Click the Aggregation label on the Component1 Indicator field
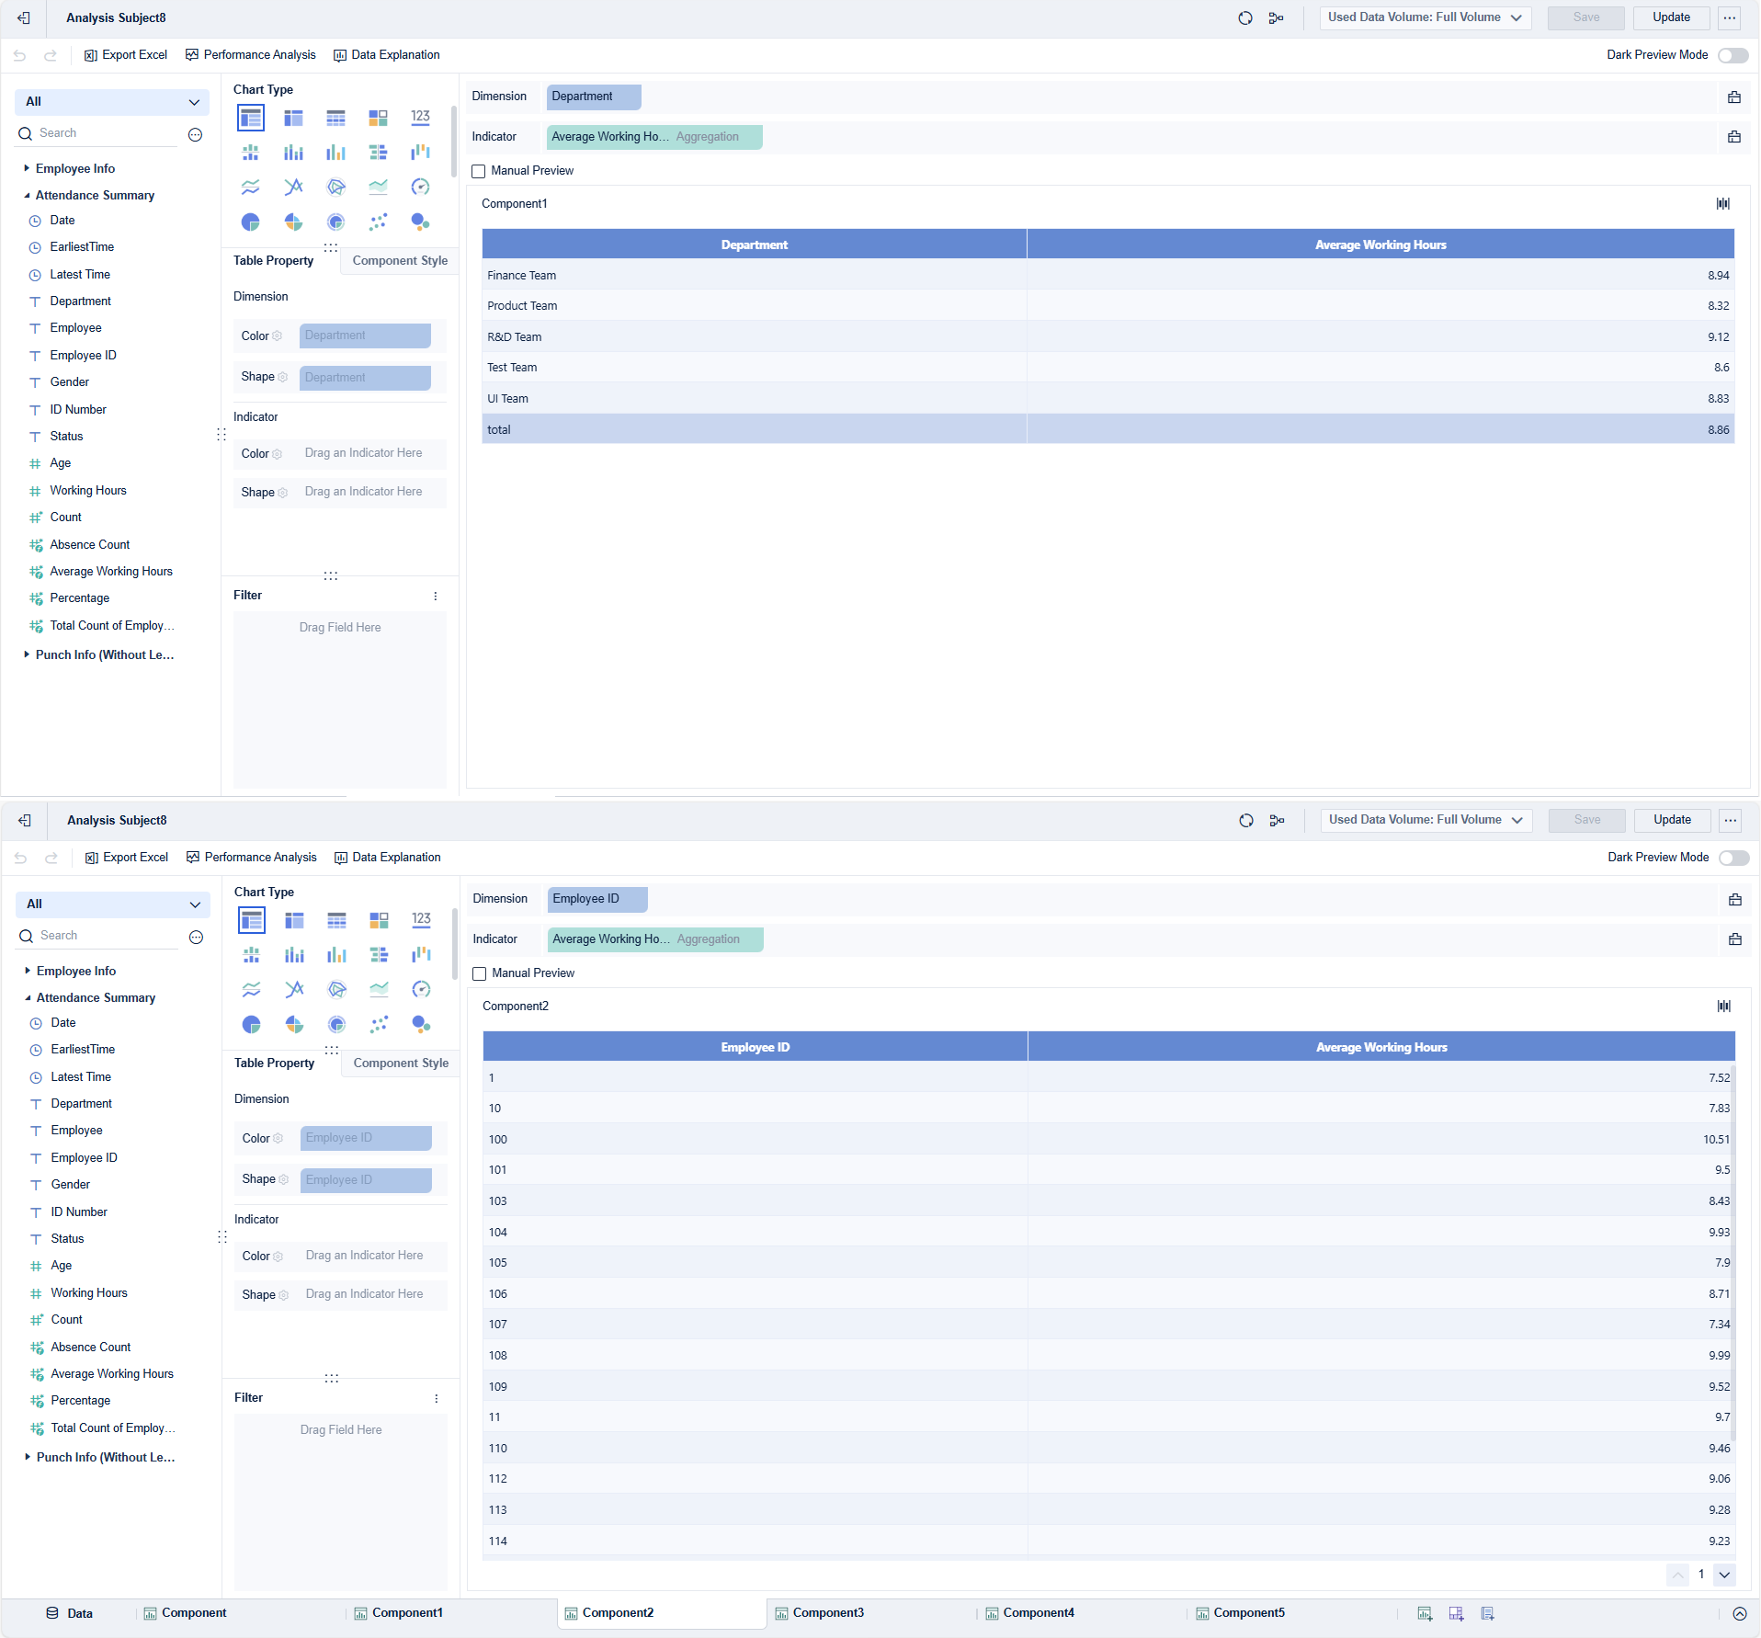 click(x=707, y=137)
